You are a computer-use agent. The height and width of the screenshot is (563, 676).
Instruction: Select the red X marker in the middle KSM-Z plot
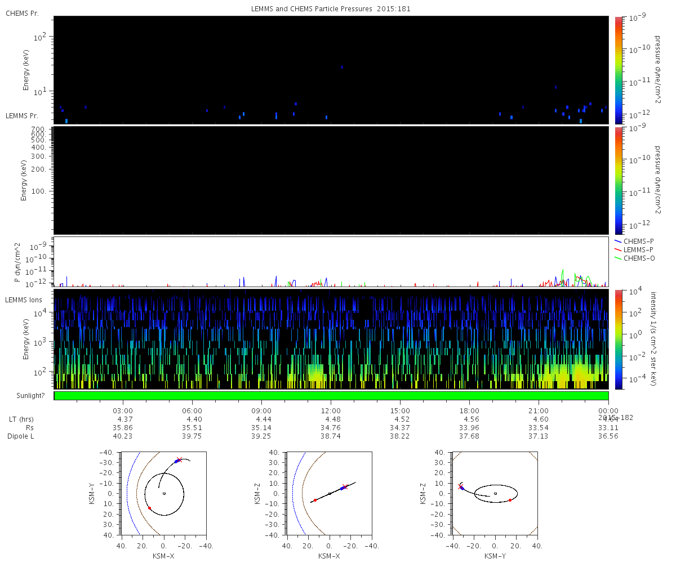[x=345, y=486]
